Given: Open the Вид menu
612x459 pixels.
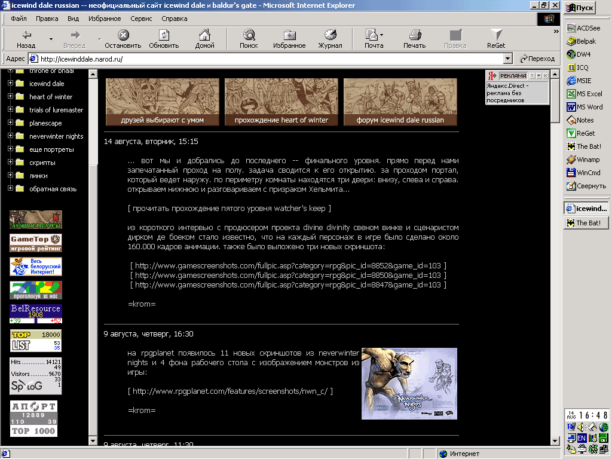Looking at the screenshot, I should (x=73, y=19).
